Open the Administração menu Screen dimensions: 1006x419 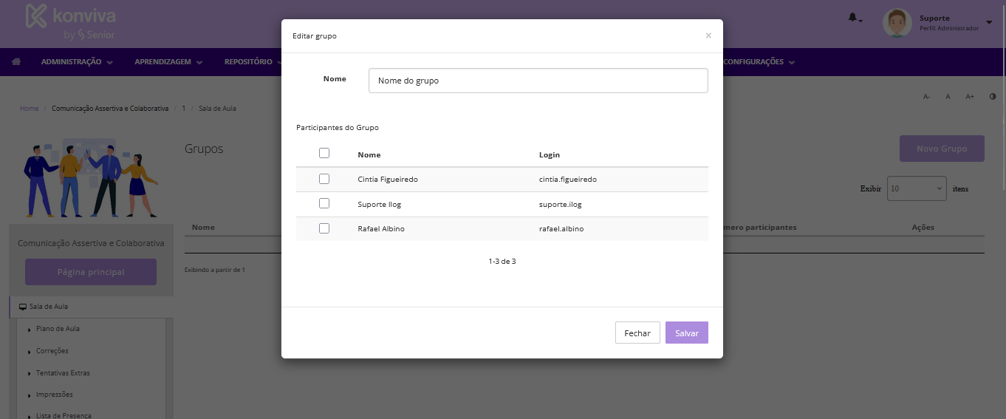[x=77, y=62]
